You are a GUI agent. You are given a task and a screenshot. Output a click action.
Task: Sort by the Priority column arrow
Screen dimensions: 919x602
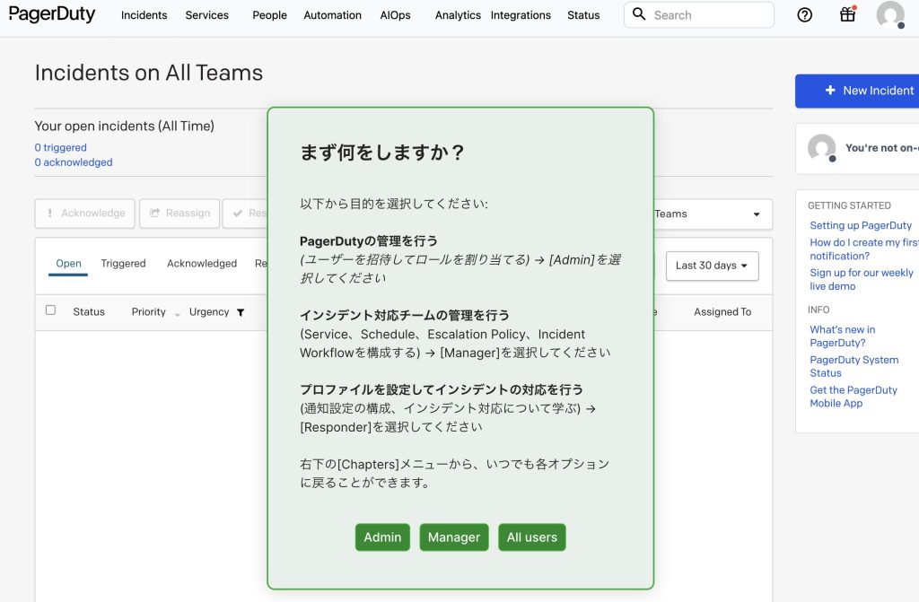177,315
